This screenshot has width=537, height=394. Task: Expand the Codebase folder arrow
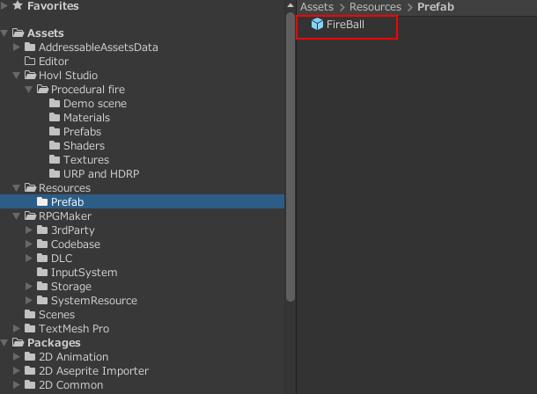click(29, 244)
